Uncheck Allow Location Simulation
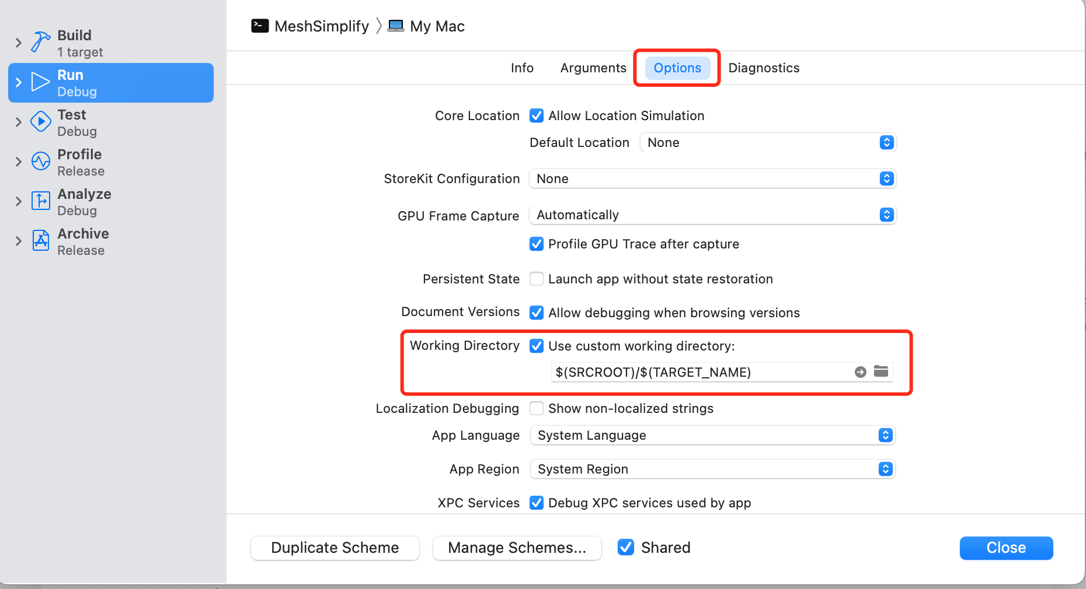Viewport: 1086px width, 589px height. [536, 115]
